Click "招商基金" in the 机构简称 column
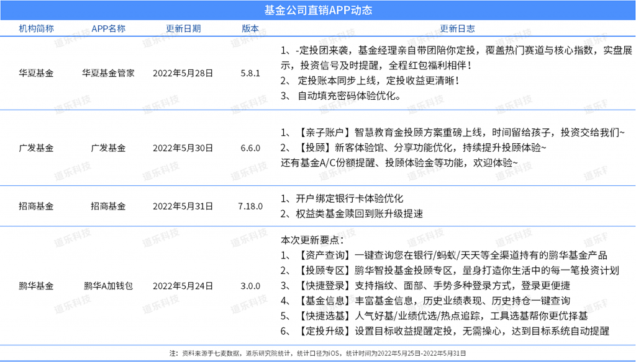 36,206
